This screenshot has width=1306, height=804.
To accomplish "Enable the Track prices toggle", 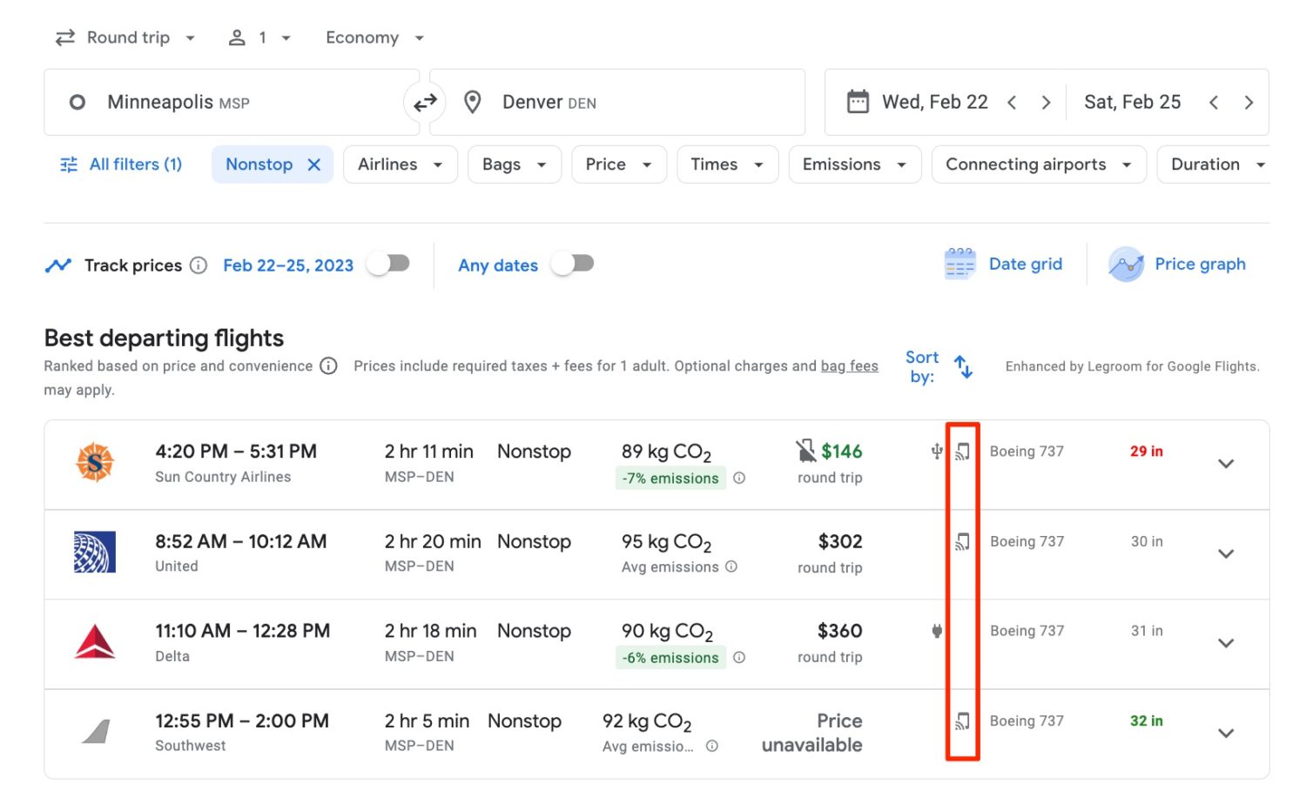I will [388, 265].
